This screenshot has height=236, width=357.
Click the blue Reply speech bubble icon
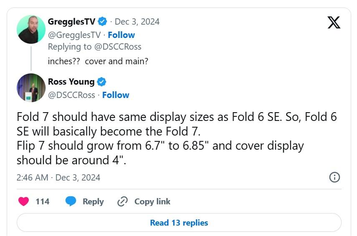pos(71,202)
